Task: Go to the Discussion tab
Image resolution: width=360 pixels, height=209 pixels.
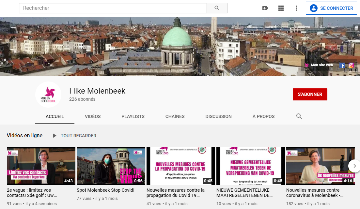Action: tap(218, 116)
